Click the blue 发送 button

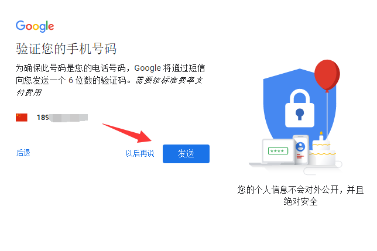pos(186,154)
